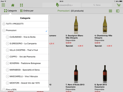
Task: Open the hamburger menu icon
Action: (x=3, y=5)
